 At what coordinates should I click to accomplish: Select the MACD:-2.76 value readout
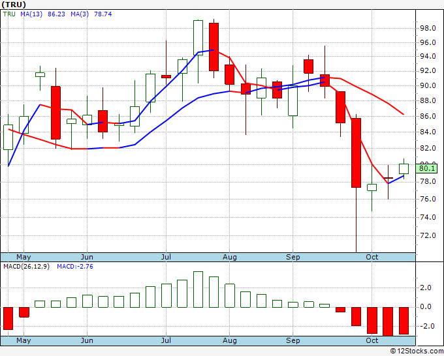pyautogui.click(x=75, y=267)
